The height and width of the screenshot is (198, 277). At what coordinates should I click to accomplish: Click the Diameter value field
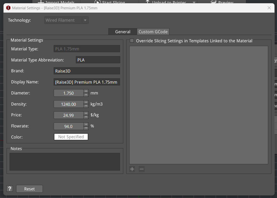tap(69, 93)
